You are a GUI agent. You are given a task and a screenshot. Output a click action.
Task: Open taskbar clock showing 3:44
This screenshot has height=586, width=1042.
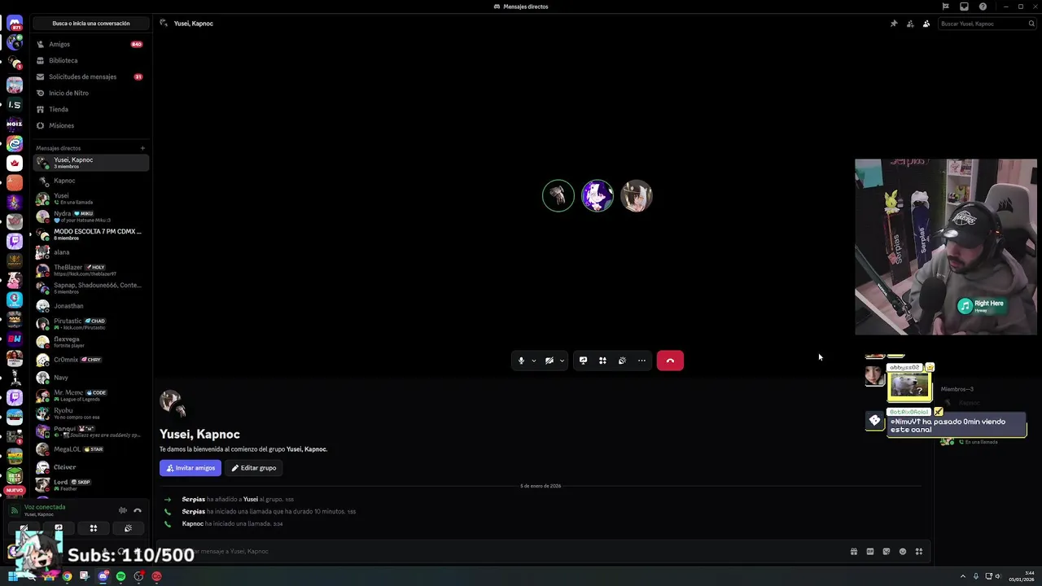[1022, 576]
